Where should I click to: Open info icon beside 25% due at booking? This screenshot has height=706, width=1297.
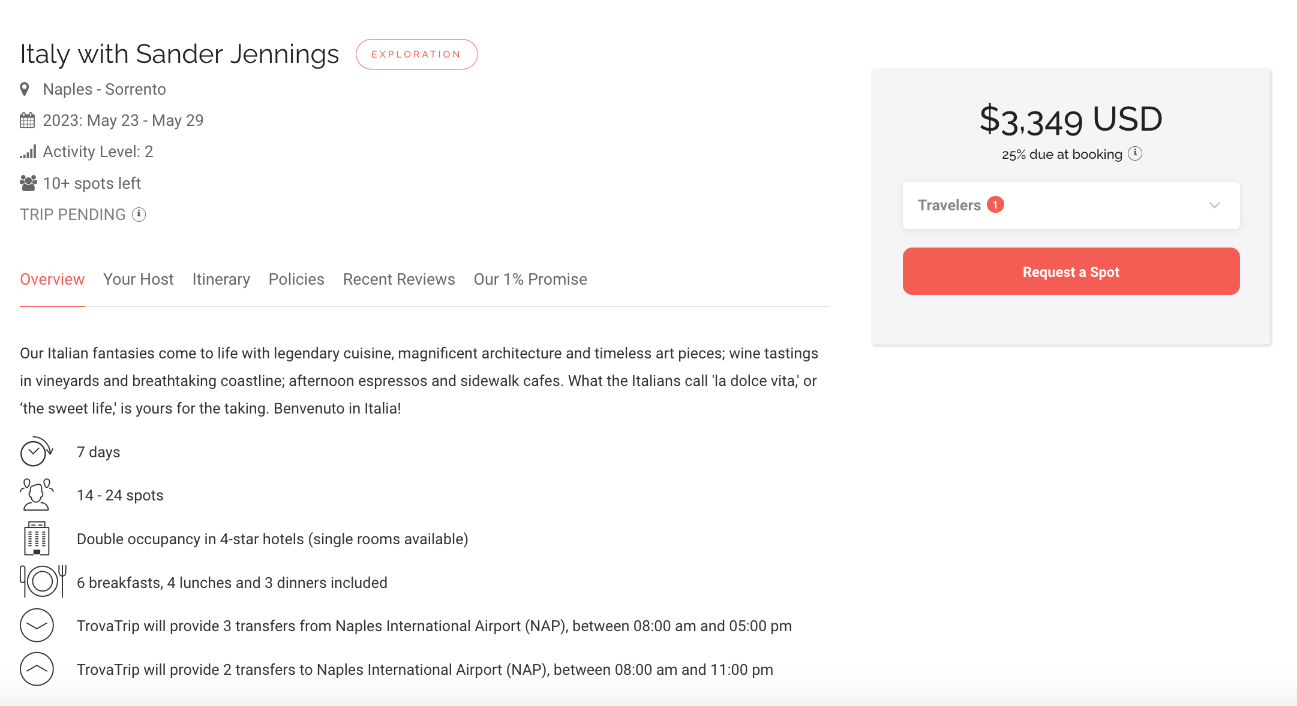click(x=1135, y=153)
